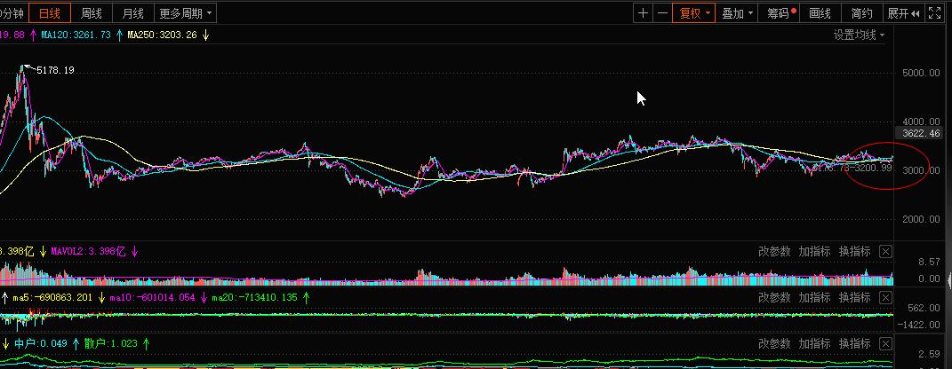Viewport: 952px width, 369px height.
Task: Switch to 日线 daily chart tab
Action: [50, 12]
